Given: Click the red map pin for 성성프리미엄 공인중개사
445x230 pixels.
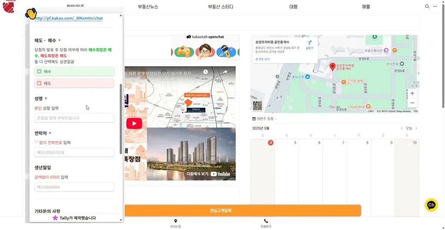Looking at the screenshot, I should click(332, 67).
